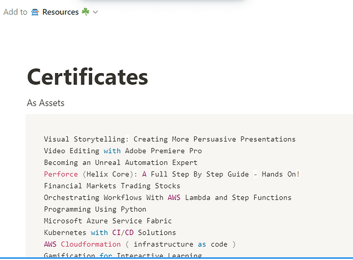Click line 'Microsoft Azure Service Fabric'
The width and height of the screenshot is (353, 260).
coord(108,221)
